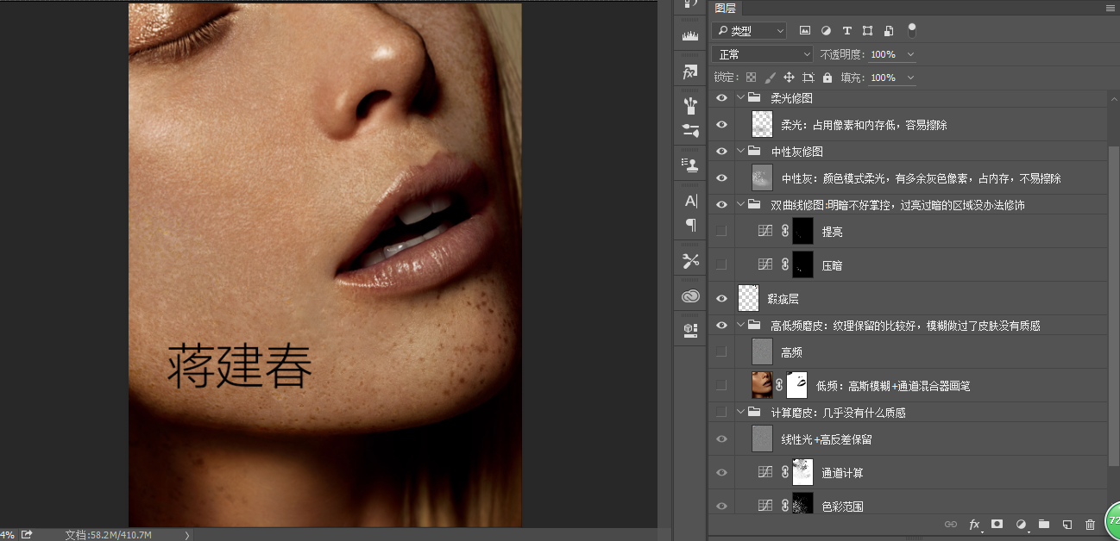Show the 高频 layer

721,351
